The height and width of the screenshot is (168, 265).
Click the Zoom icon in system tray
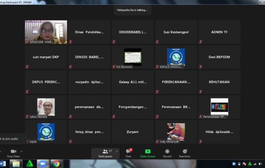pyautogui.click(x=234, y=164)
